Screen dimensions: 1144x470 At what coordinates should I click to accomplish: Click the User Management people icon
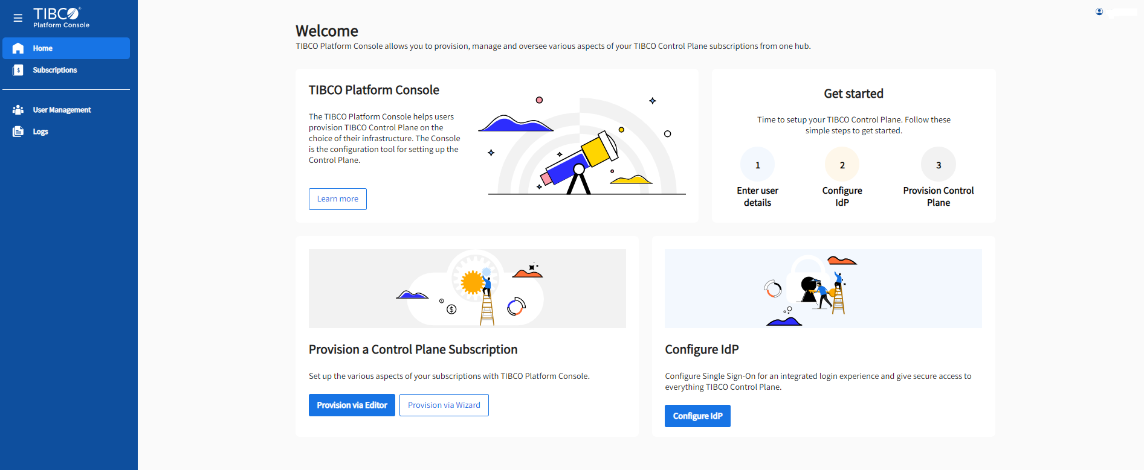coord(18,110)
